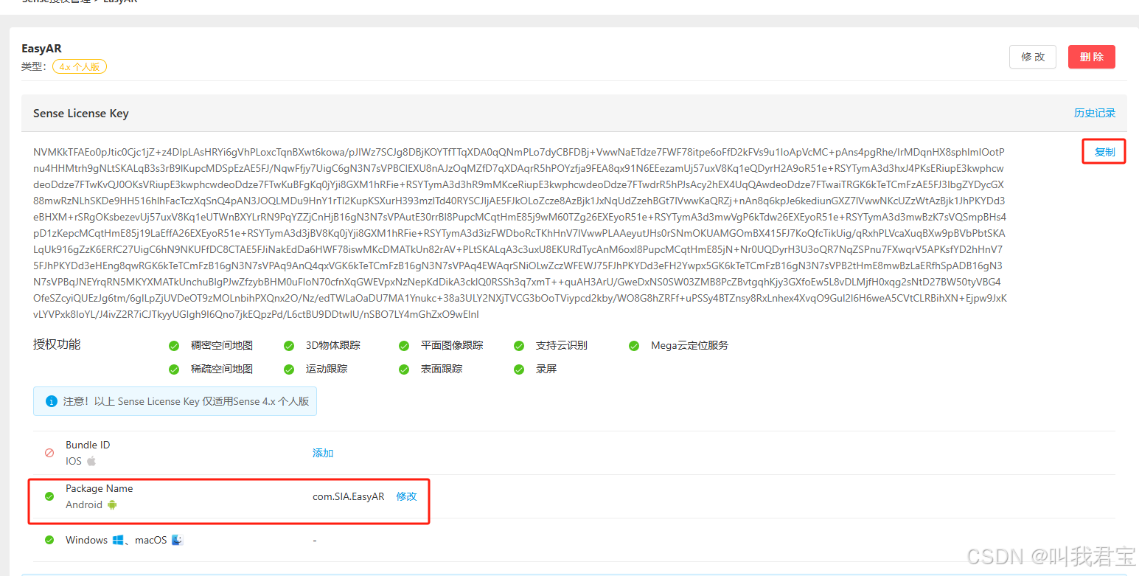
Task: Click the green check beside Windows row
Action: [49, 540]
